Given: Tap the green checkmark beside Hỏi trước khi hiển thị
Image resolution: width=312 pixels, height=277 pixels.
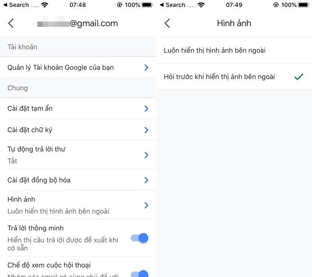Looking at the screenshot, I should click(x=299, y=77).
